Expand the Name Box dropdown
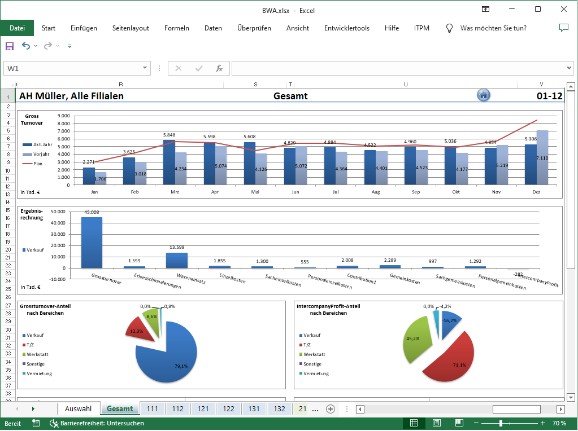Screen dimensions: 578x431 coord(146,68)
